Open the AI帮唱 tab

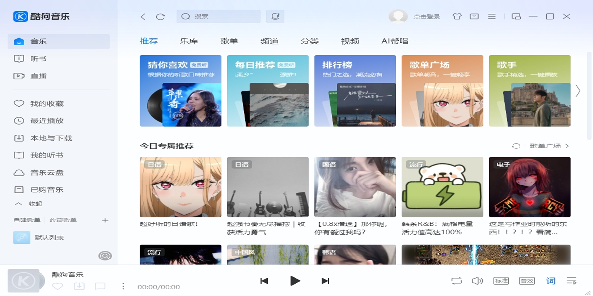tap(395, 41)
